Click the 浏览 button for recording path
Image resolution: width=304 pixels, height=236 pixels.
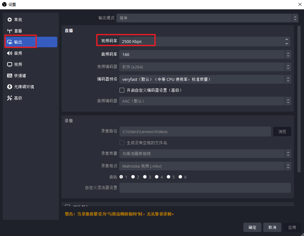pyautogui.click(x=282, y=132)
